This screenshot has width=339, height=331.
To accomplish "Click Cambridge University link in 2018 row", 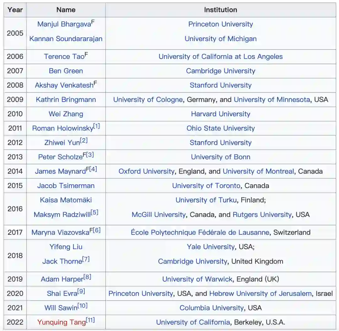I will (x=193, y=261).
